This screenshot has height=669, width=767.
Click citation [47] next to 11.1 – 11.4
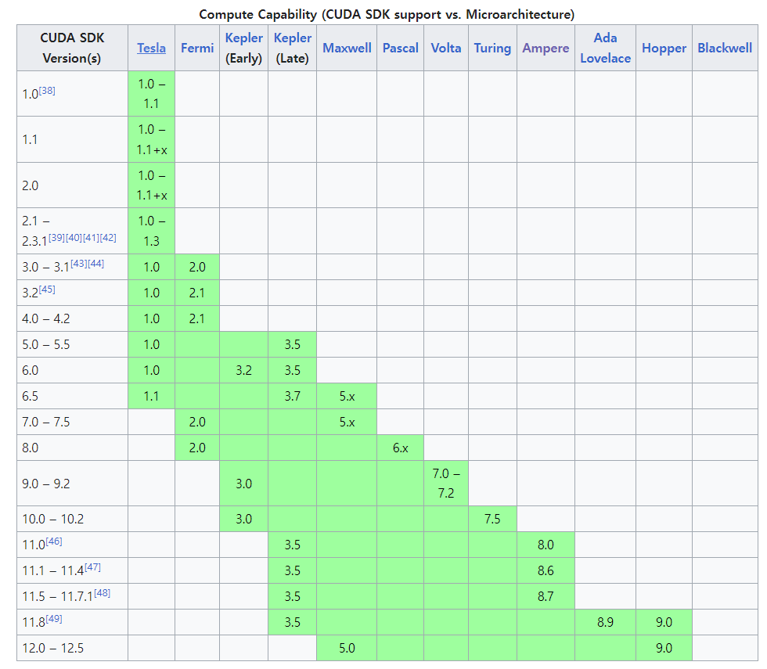coord(92,567)
